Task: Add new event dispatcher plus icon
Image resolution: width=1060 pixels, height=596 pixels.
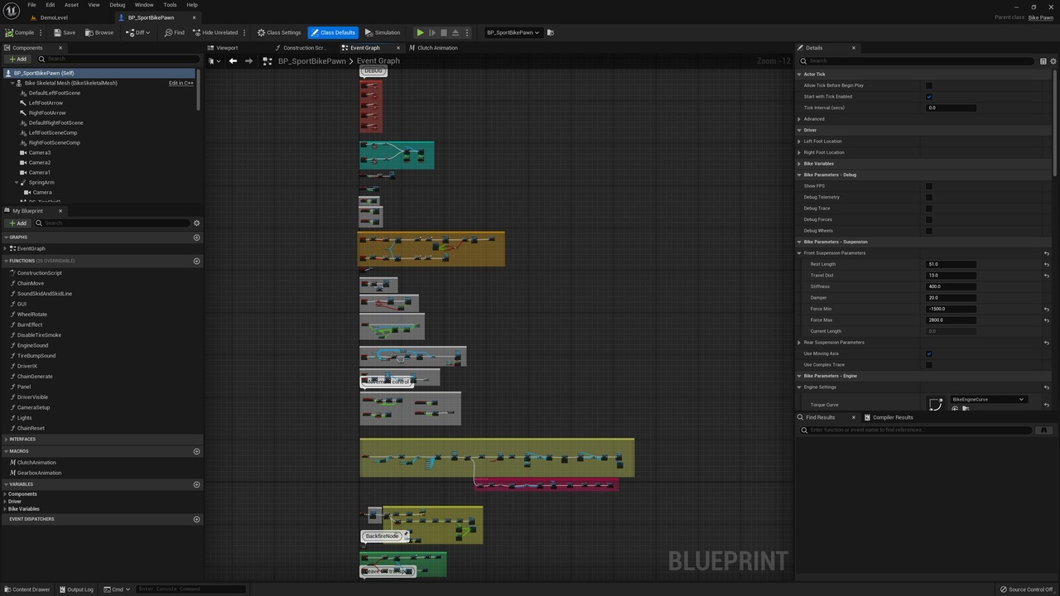Action: point(196,519)
